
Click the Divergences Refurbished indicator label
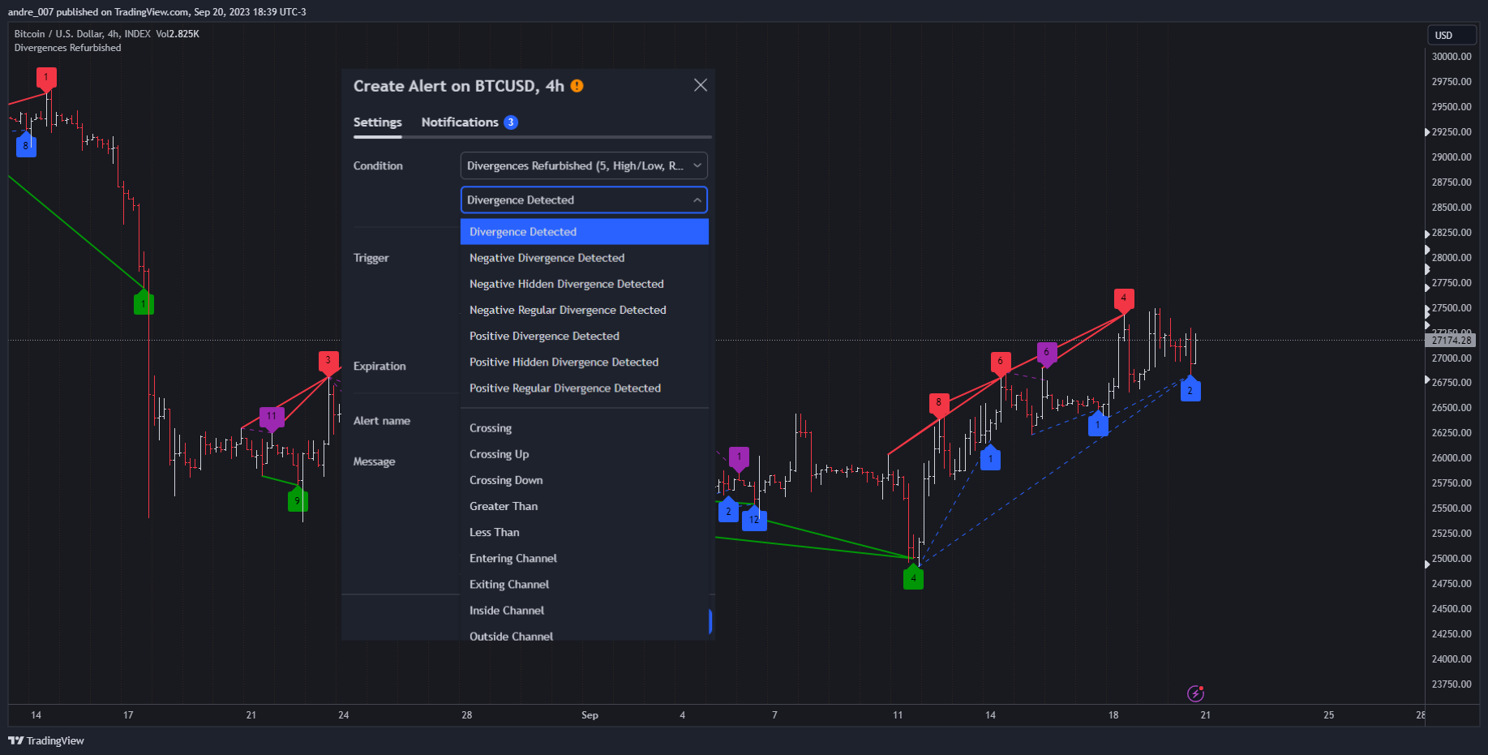[67, 48]
